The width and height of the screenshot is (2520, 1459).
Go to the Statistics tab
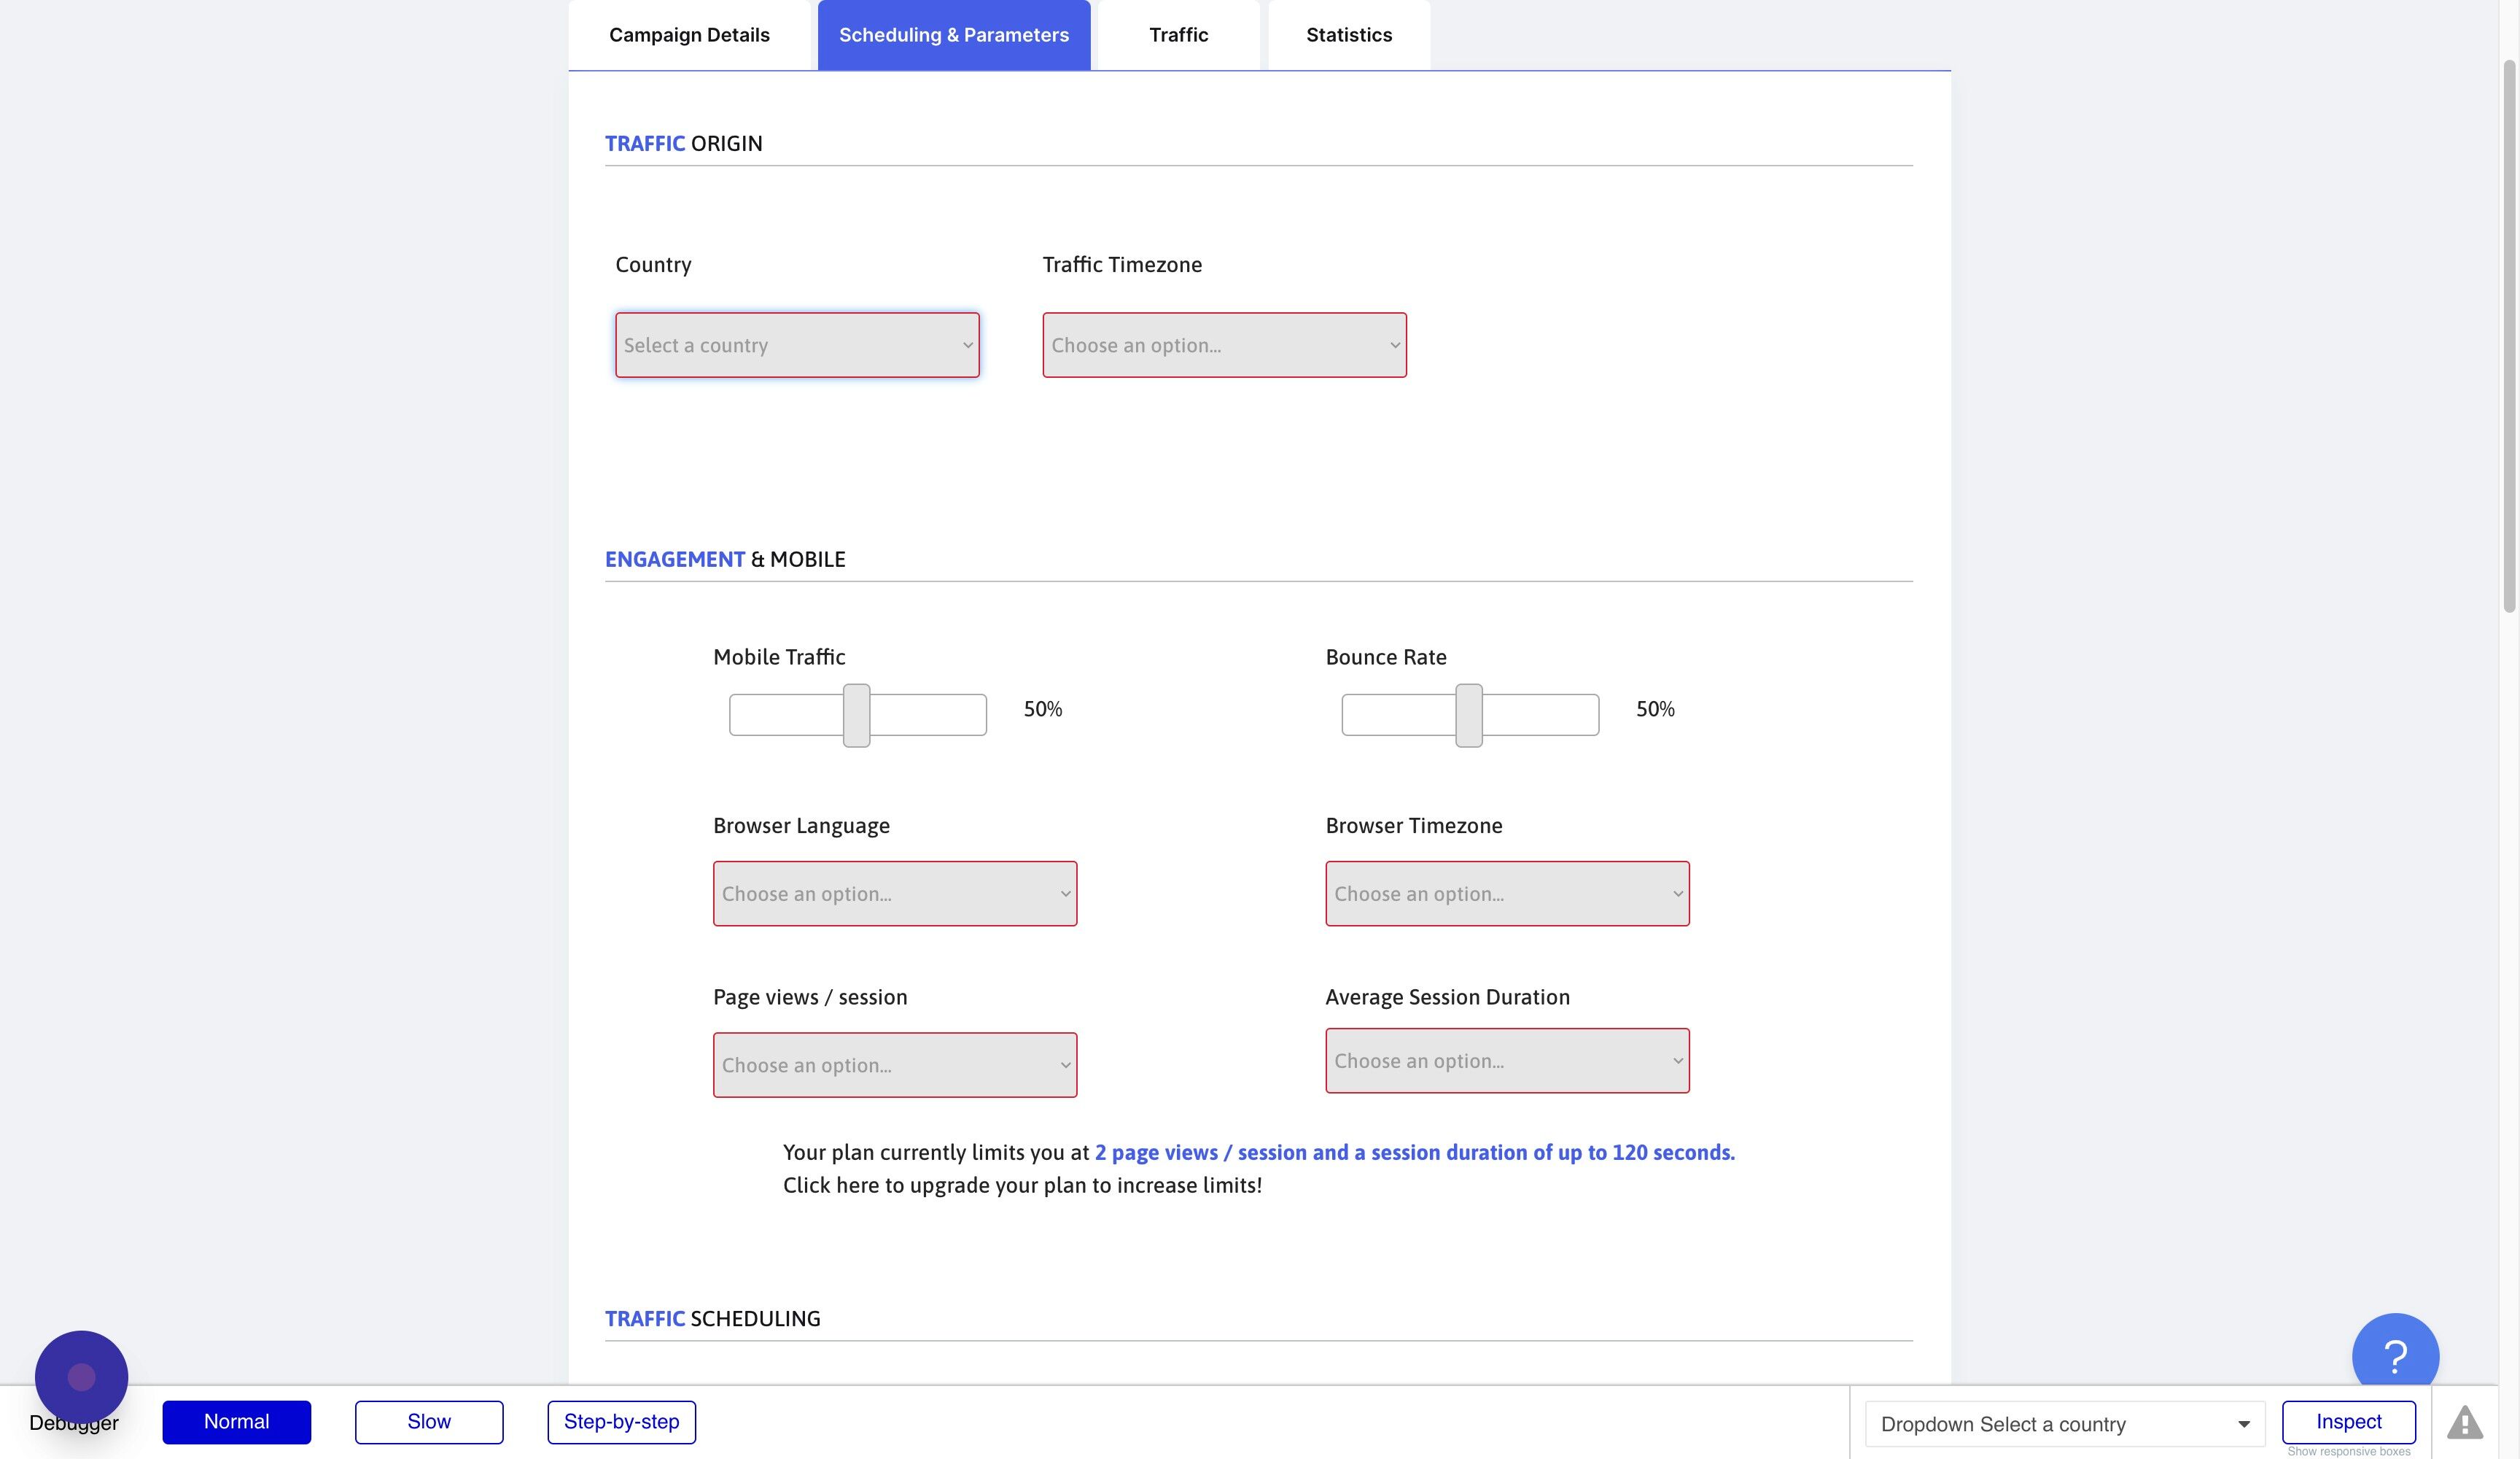coord(1348,34)
